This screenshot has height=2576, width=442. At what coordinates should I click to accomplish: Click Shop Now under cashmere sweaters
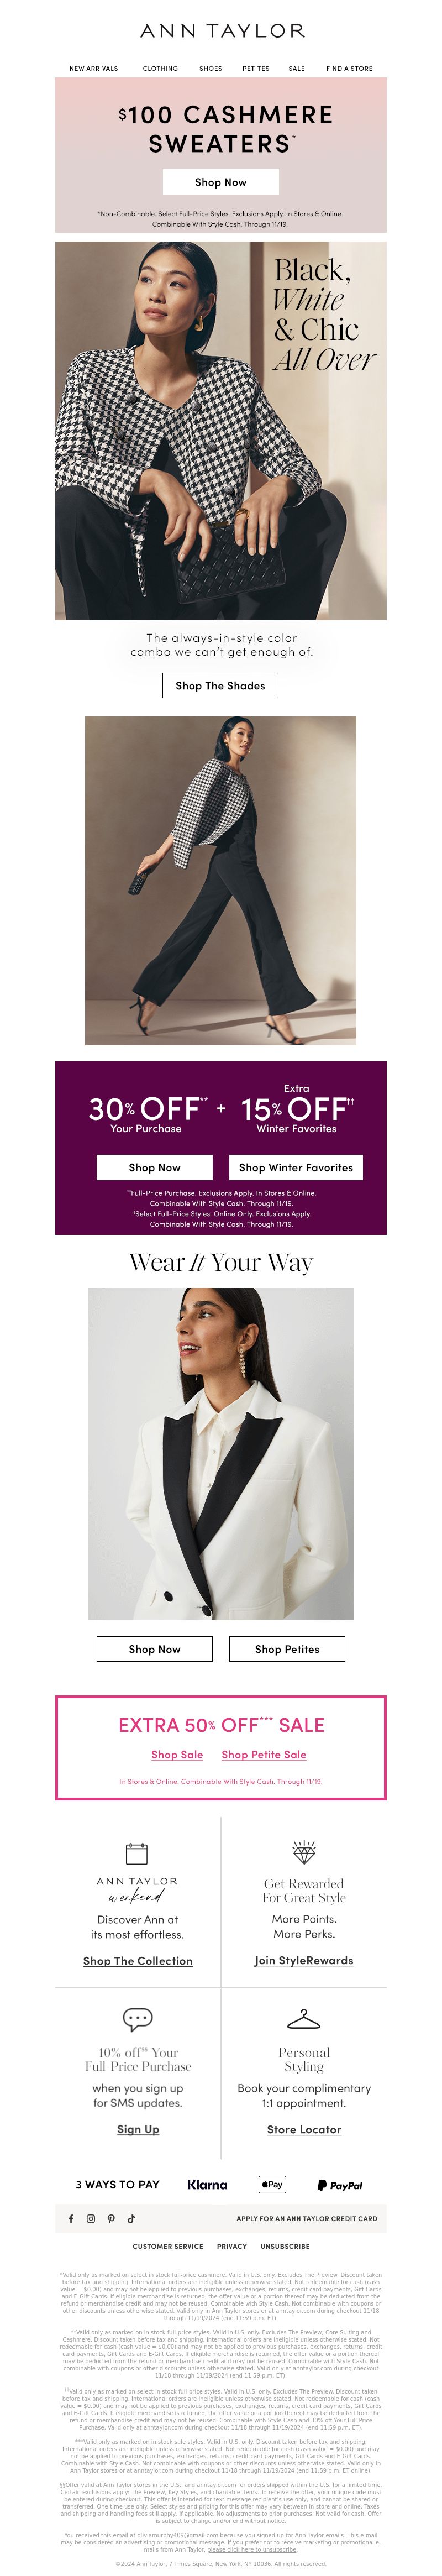click(221, 182)
